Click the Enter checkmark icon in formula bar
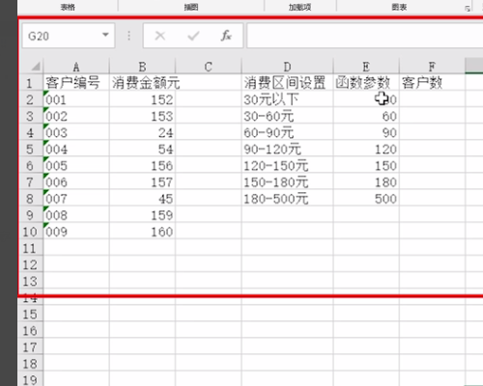This screenshot has height=386, width=483. [193, 36]
